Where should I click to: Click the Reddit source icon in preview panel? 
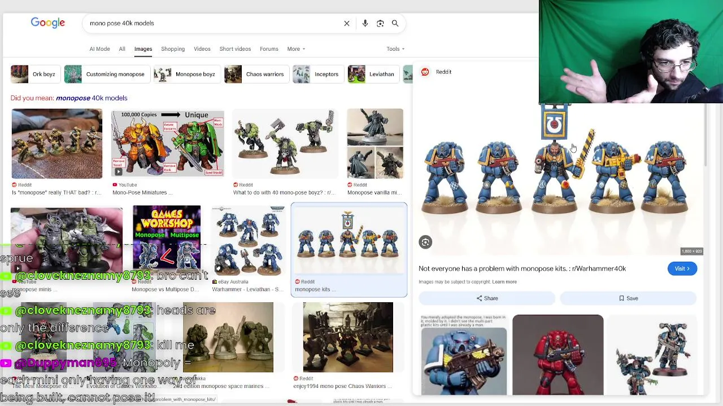pyautogui.click(x=425, y=72)
